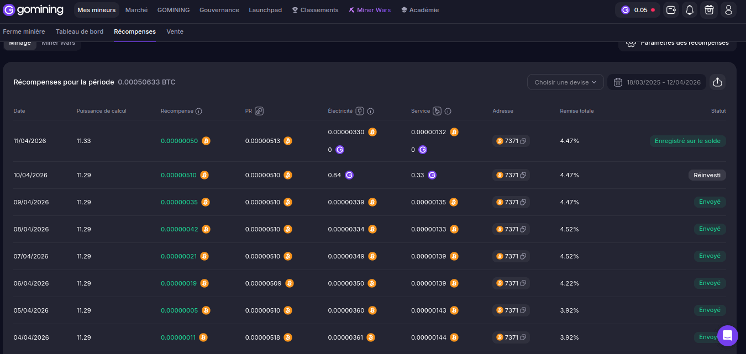This screenshot has height=354, width=746.
Task: Expand the Choisir une devise dropdown
Action: (565, 82)
